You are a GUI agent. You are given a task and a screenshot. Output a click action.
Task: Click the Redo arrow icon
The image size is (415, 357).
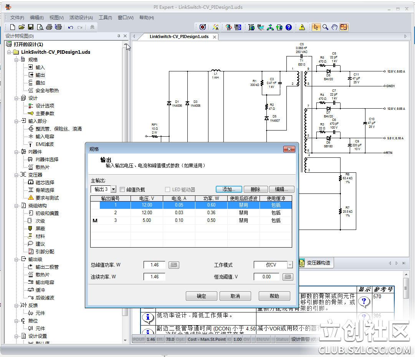80,27
